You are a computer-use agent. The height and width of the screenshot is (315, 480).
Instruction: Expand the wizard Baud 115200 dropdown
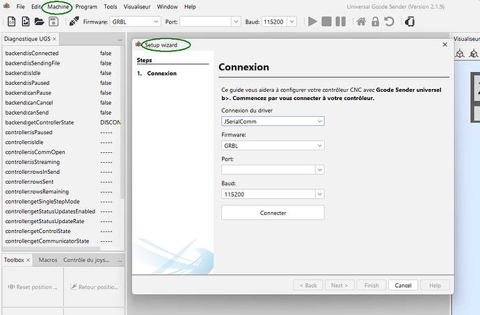click(319, 194)
